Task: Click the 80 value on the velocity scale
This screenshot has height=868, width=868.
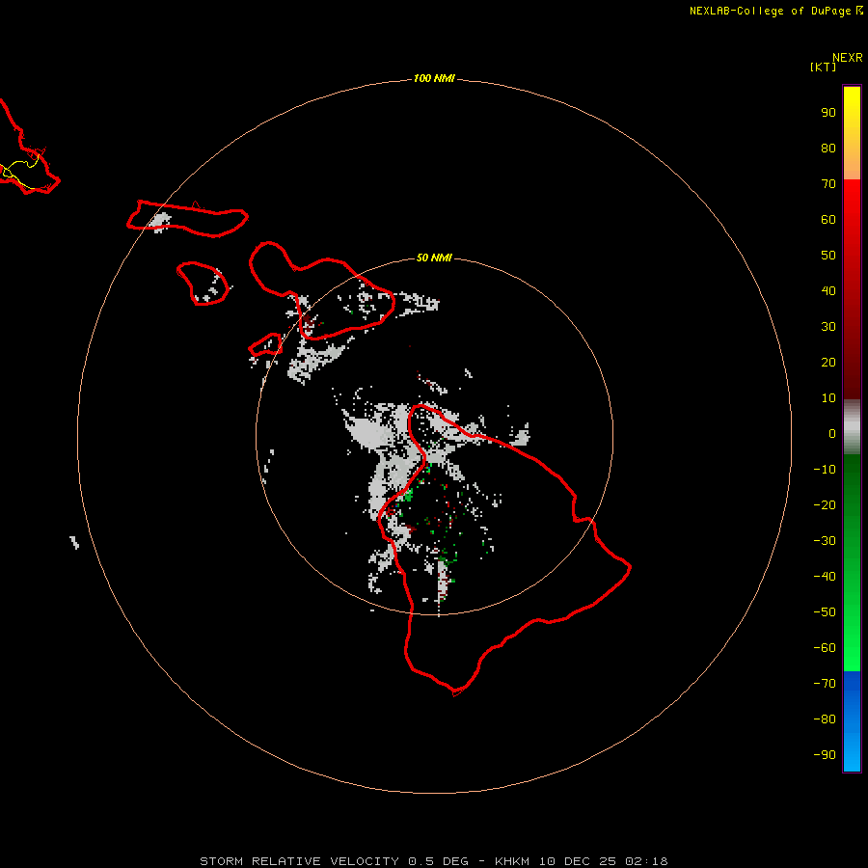Action: (828, 149)
